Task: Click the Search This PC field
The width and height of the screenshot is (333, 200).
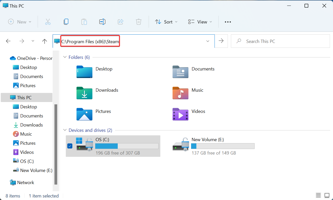Action: pos(280,41)
